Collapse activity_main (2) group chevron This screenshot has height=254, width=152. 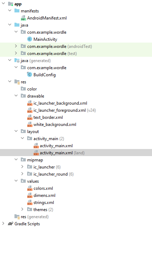point(22,138)
